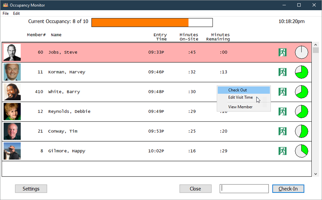The width and height of the screenshot is (322, 200).
Task: Click Debbie Reynolds' photo thumbnail
Action: 12,112
